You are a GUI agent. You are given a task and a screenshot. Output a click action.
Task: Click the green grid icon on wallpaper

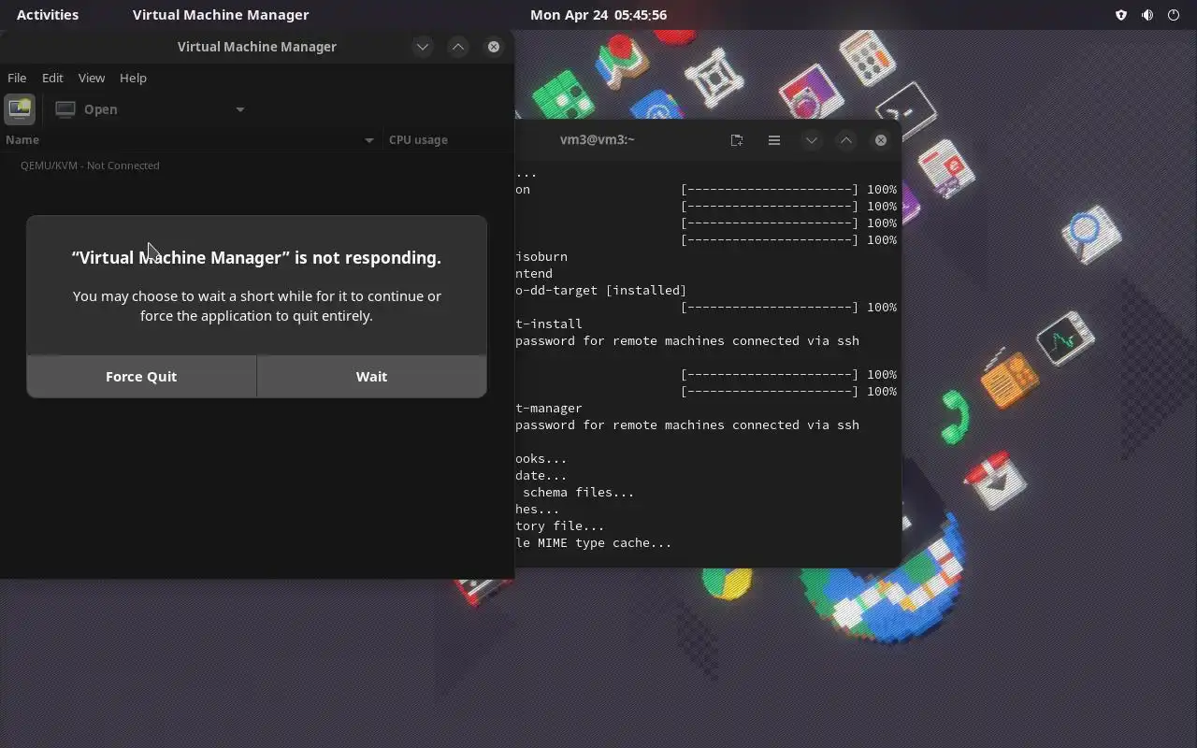click(564, 95)
